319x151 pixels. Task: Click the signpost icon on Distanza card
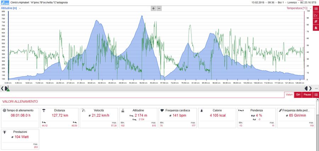[44, 110]
